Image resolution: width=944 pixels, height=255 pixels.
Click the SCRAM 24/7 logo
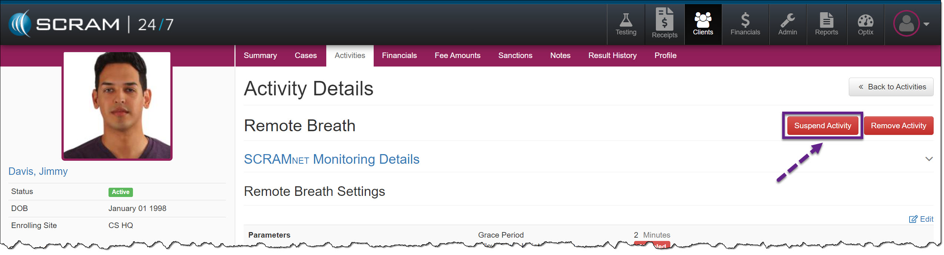pyautogui.click(x=91, y=24)
